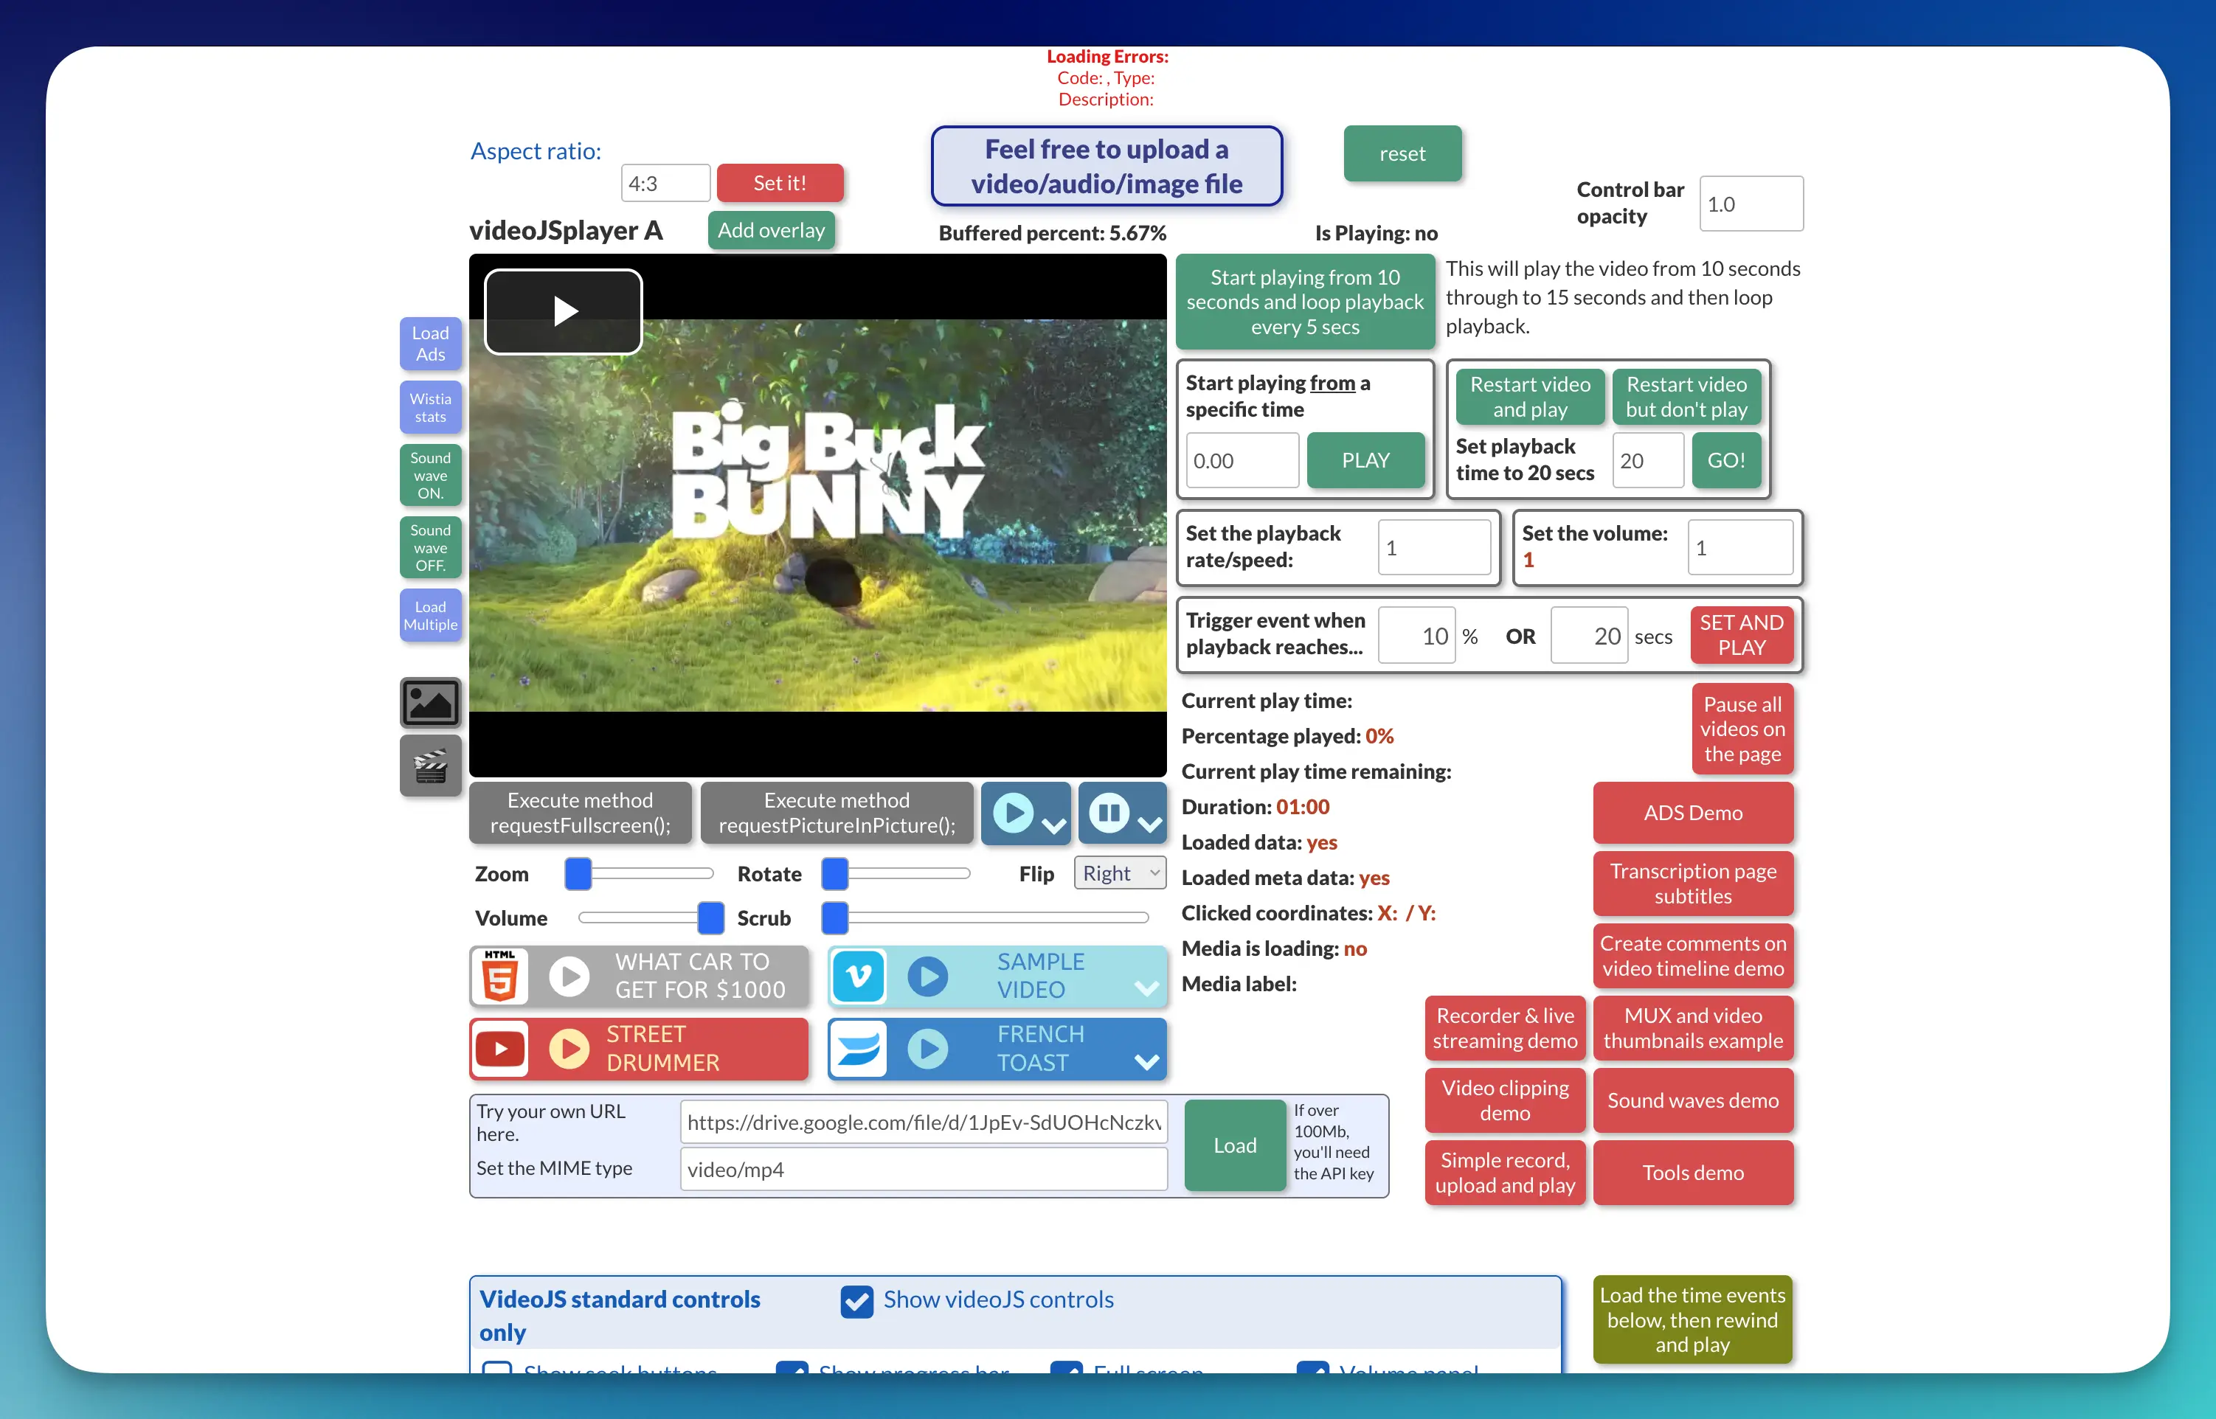This screenshot has width=2216, height=1419.
Task: Click the custom URL input field
Action: pos(924,1121)
